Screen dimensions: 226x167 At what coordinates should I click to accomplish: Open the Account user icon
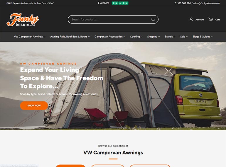pyautogui.click(x=191, y=19)
